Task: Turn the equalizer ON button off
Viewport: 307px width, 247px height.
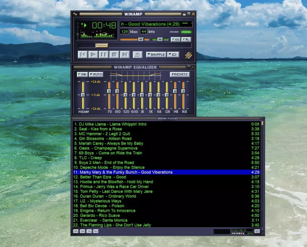Action: tap(82, 74)
